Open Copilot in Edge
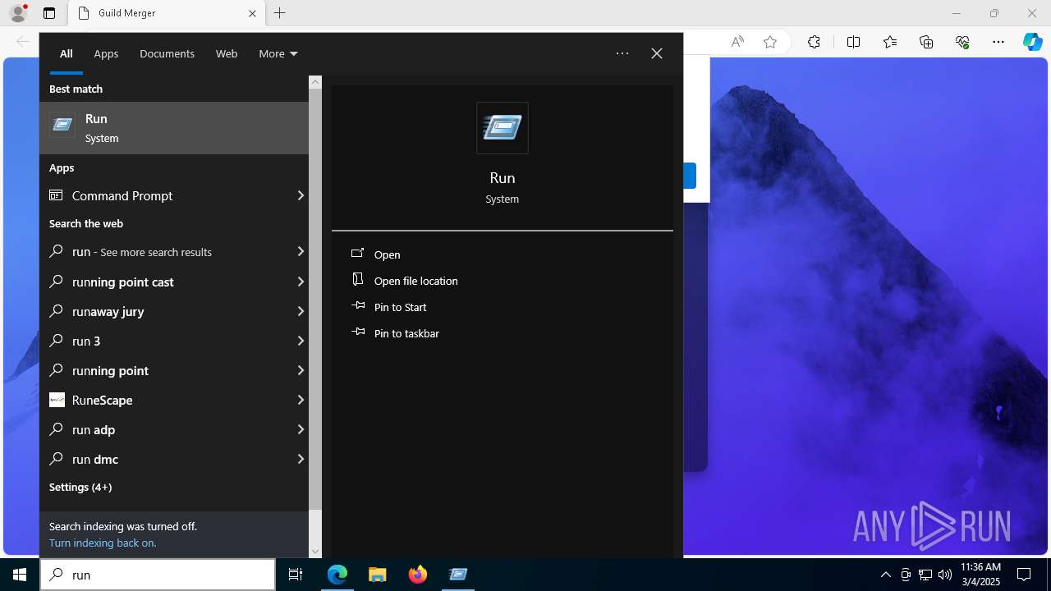 click(1033, 42)
